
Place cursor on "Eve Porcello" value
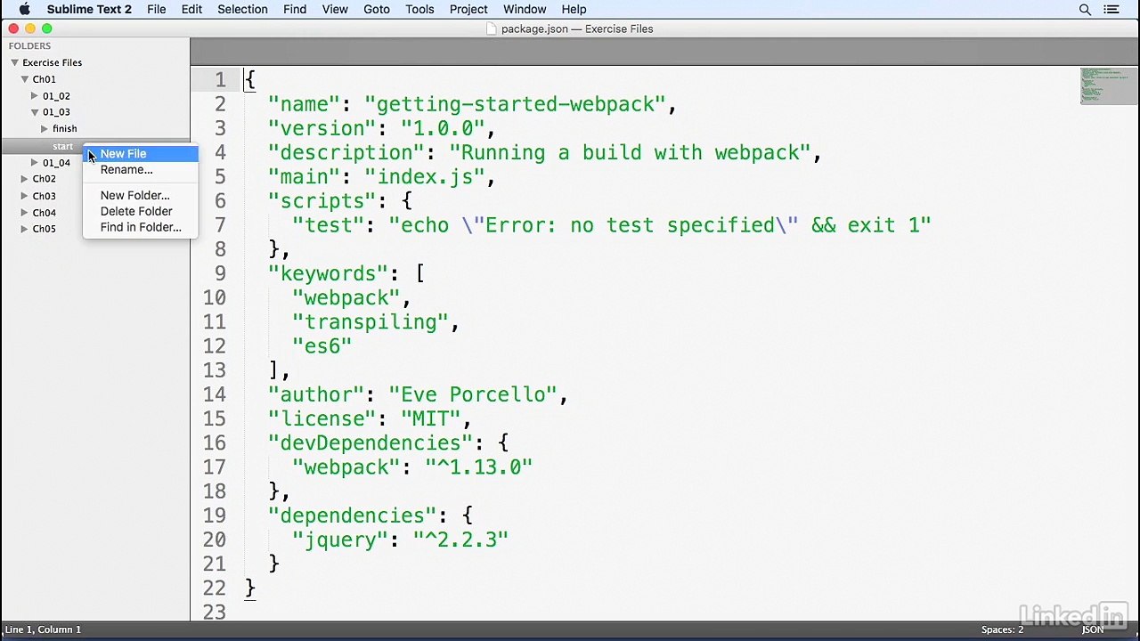tap(473, 395)
